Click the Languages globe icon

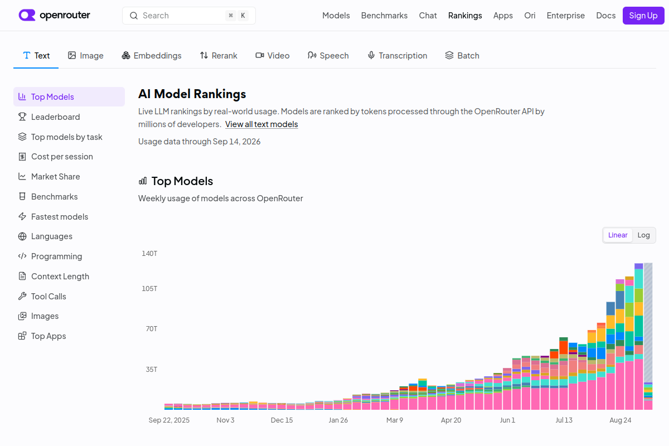pos(22,236)
